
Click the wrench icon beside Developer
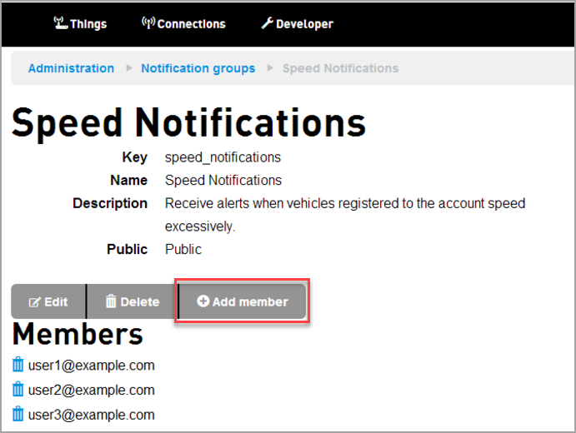click(267, 23)
